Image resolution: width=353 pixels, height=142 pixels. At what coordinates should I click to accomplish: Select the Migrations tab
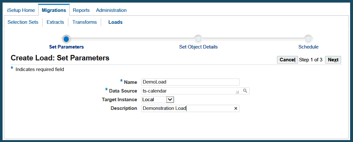pos(54,10)
